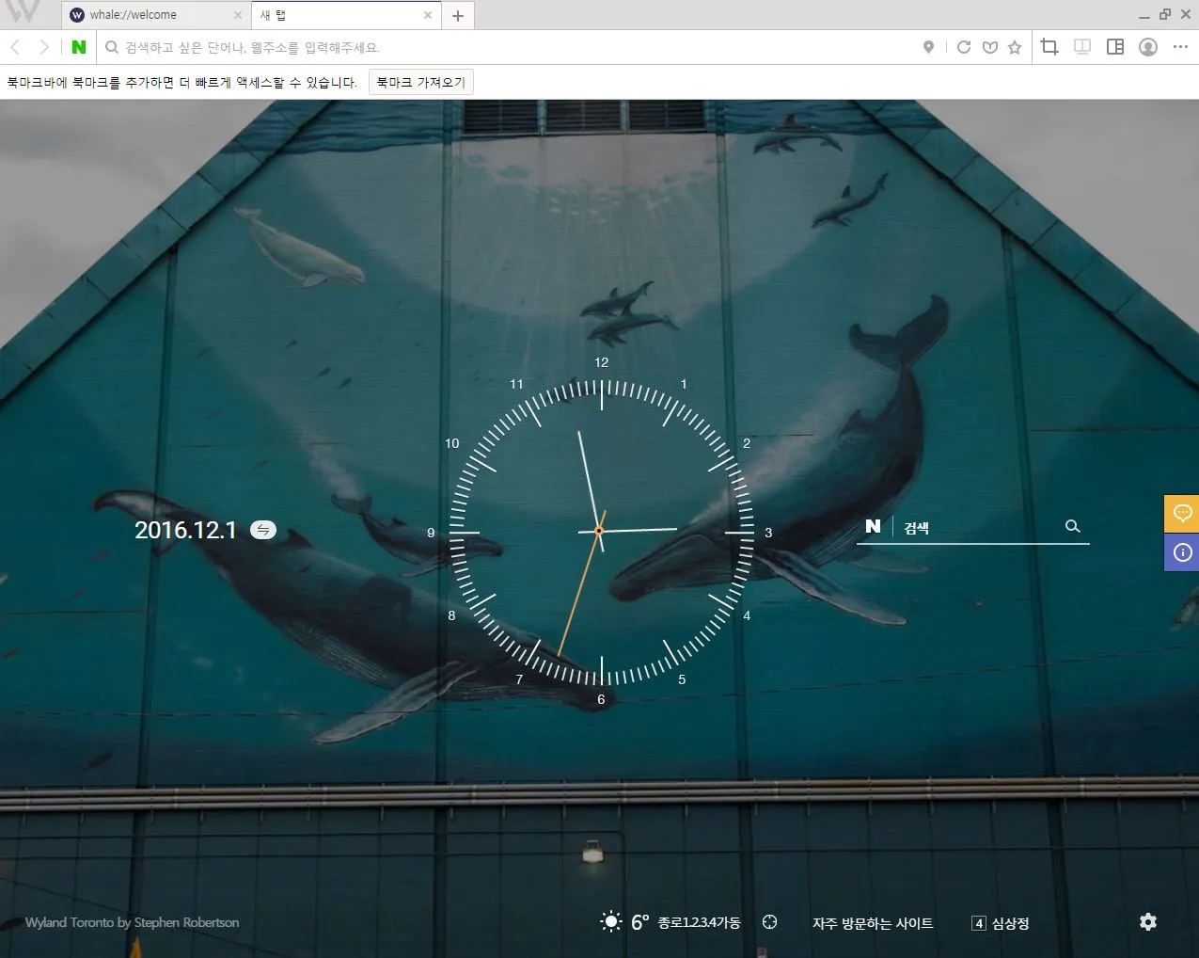The height and width of the screenshot is (958, 1199).
Task: Click the Pocket-style save icon in the address bar
Action: pyautogui.click(x=989, y=47)
